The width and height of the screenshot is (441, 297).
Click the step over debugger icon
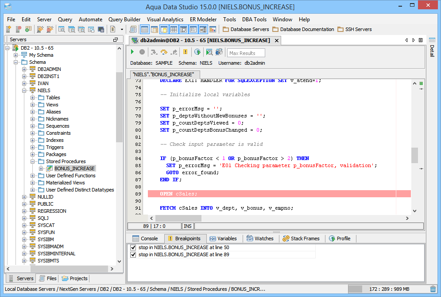click(x=164, y=52)
